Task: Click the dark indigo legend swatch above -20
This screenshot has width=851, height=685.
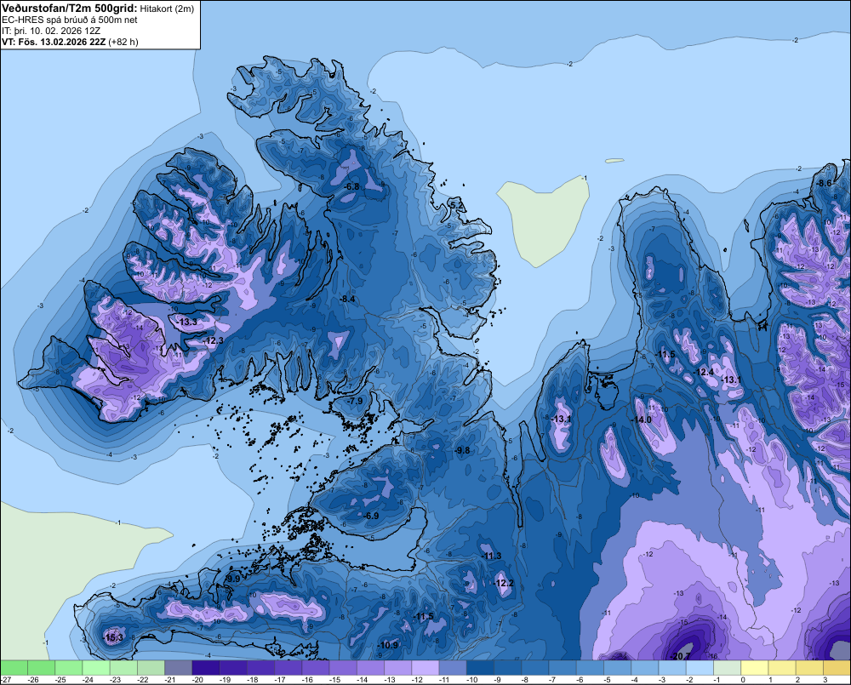Action: pyautogui.click(x=206, y=667)
